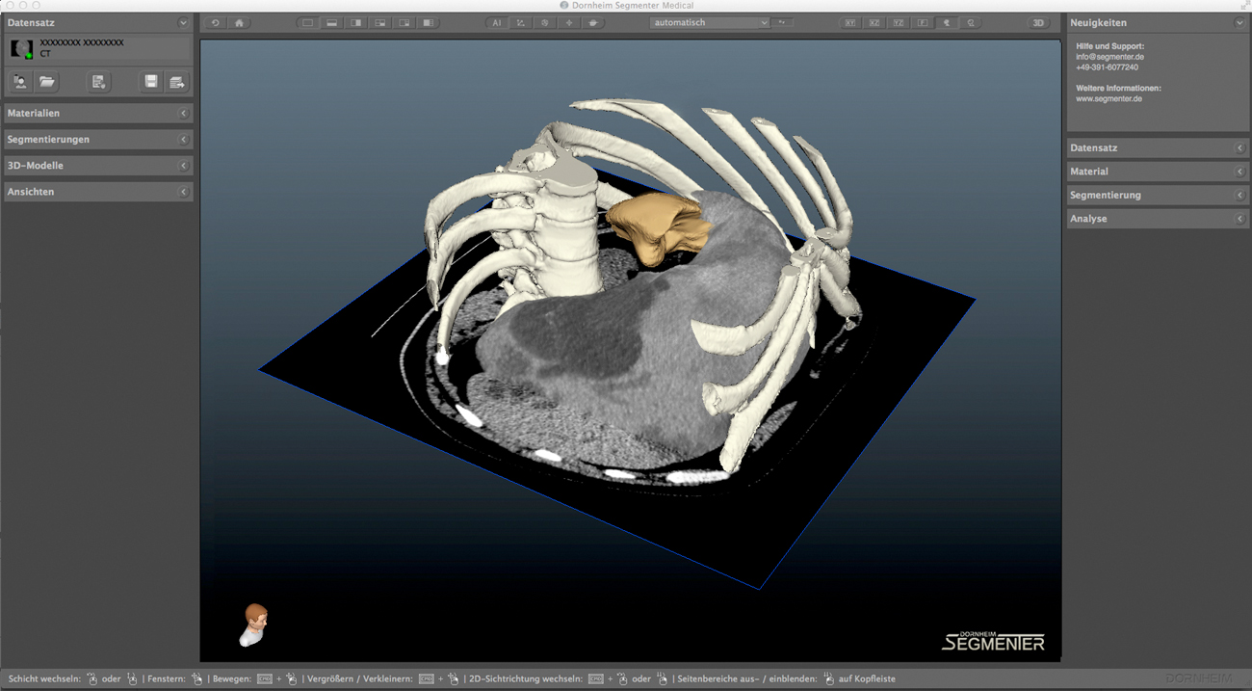Open the folder icon to load dataset
The image size is (1252, 691).
click(x=46, y=83)
